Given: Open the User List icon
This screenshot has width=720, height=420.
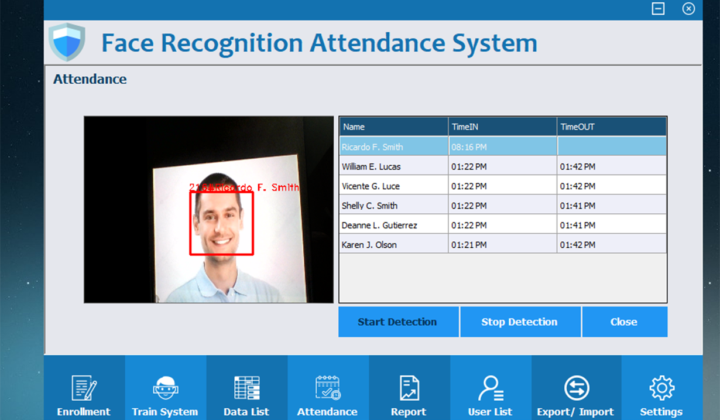Looking at the screenshot, I should (x=490, y=388).
